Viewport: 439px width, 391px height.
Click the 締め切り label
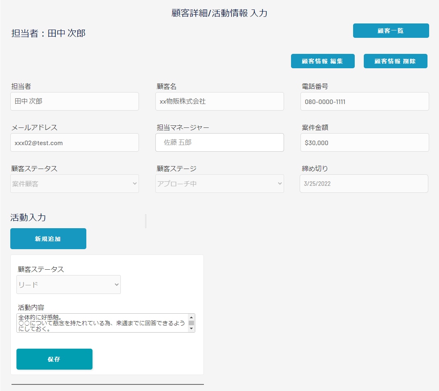pos(315,169)
